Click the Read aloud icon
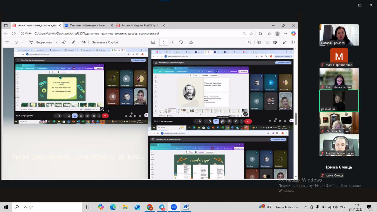The height and width of the screenshot is (212, 377). (74, 42)
